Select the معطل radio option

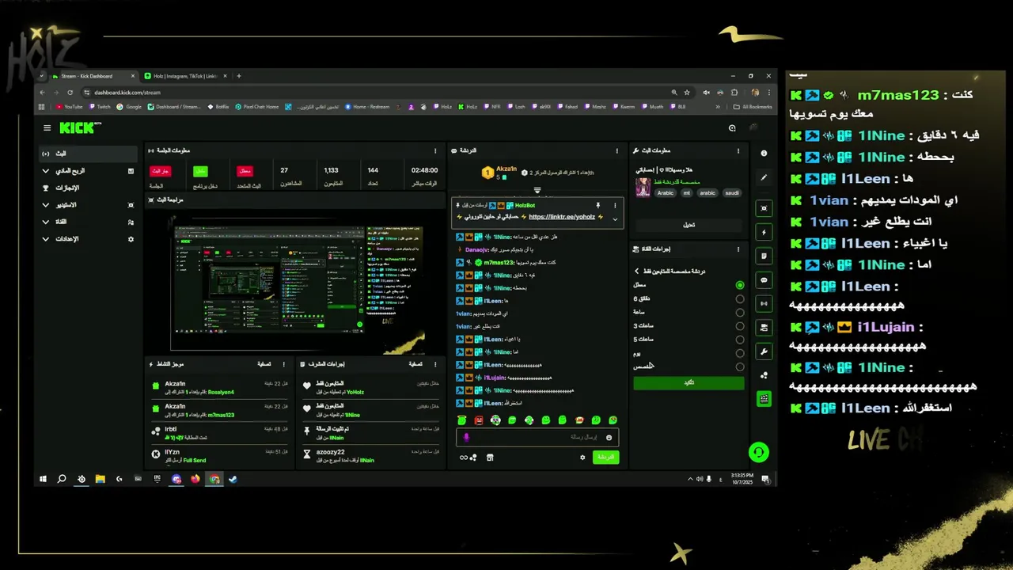[740, 285]
